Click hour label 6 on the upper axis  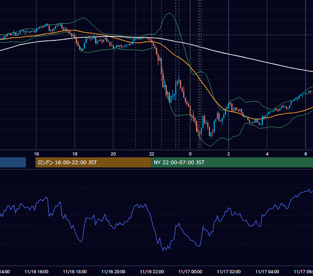pos(306,154)
